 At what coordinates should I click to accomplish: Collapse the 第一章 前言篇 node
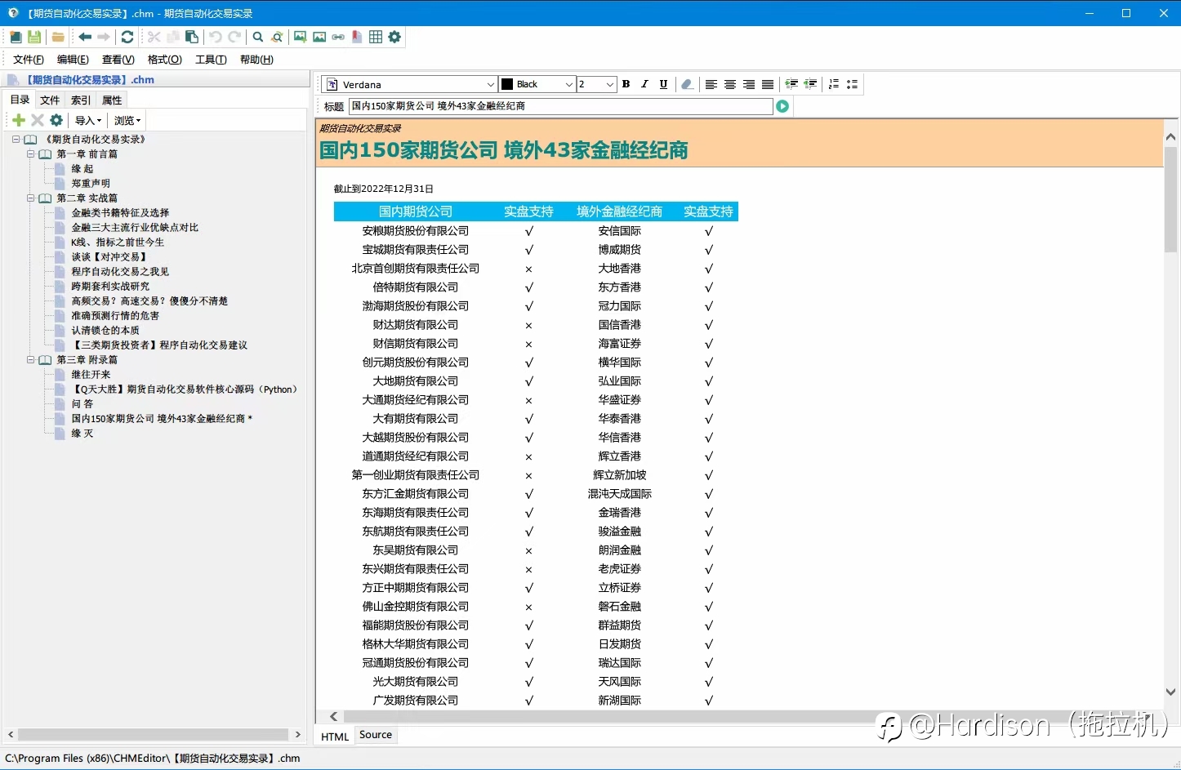(x=31, y=154)
